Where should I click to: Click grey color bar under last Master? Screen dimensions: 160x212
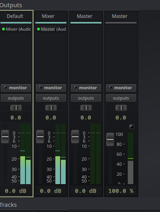(x=121, y=23)
